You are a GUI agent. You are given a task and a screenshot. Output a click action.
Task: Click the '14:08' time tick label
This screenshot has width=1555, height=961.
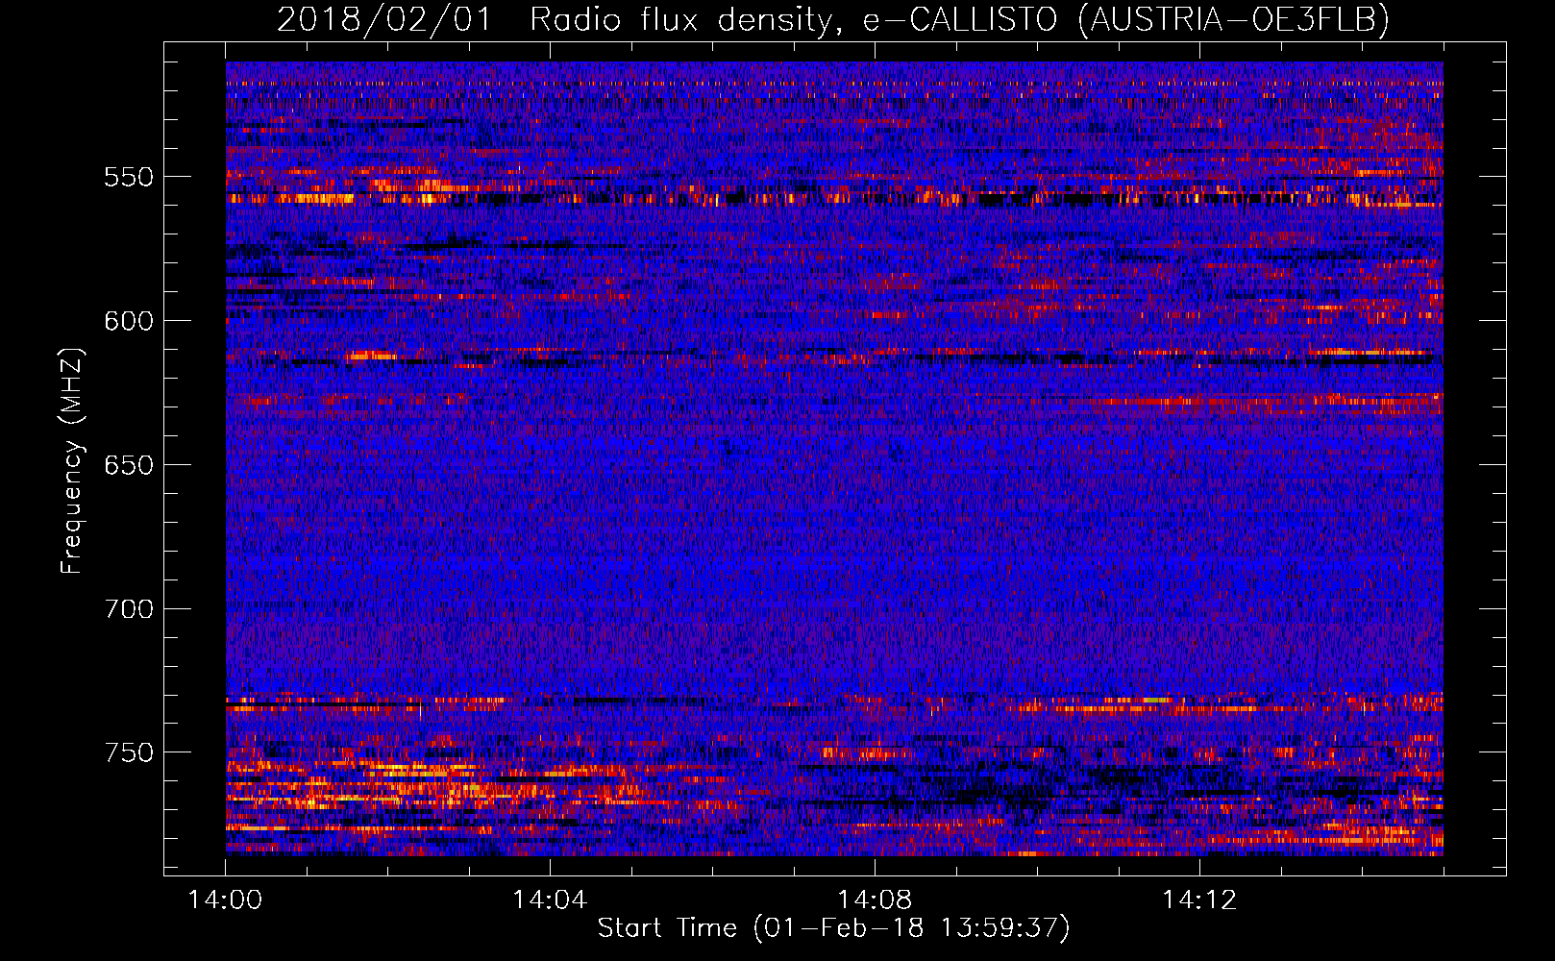click(x=875, y=900)
